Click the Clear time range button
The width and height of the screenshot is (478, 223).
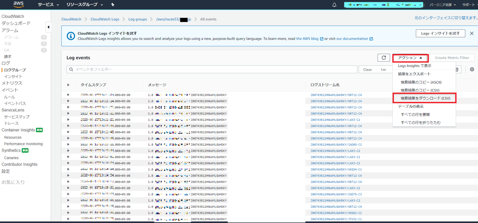coord(368,69)
